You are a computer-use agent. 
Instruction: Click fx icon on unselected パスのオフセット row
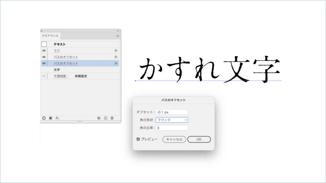tap(116, 57)
